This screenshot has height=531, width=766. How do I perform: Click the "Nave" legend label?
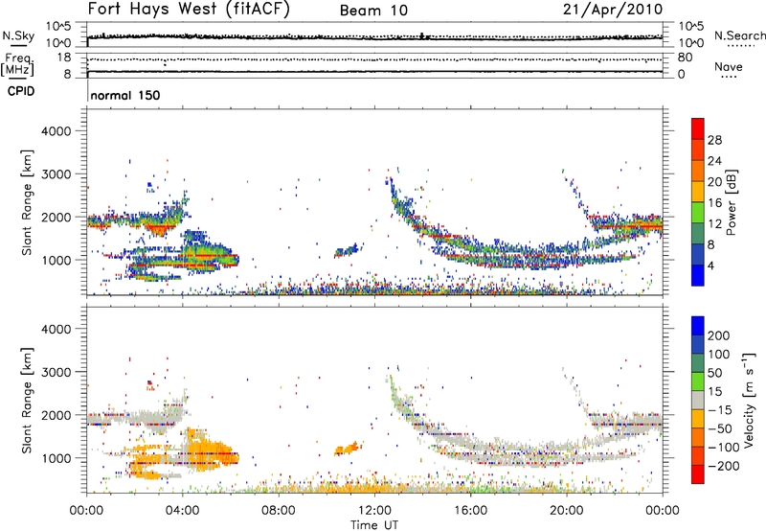click(x=729, y=66)
